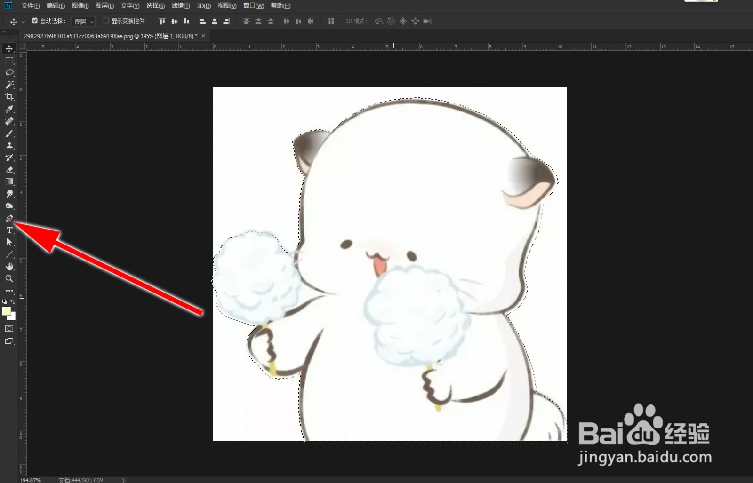Viewport: 753px width, 483px height.
Task: Click the Auto-Align Layers icon
Action: pos(331,21)
